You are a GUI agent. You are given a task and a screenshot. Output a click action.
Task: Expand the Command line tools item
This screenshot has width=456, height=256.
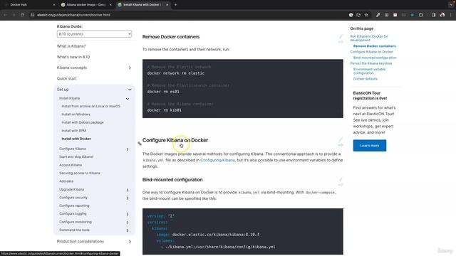128,230
